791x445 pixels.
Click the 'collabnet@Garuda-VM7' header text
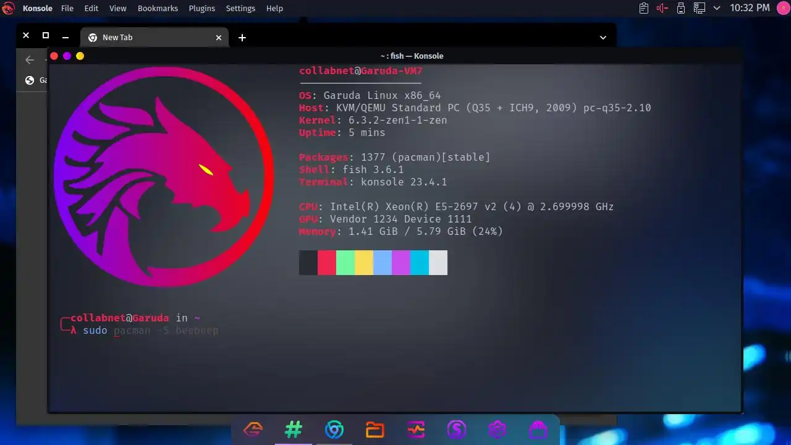pos(361,70)
